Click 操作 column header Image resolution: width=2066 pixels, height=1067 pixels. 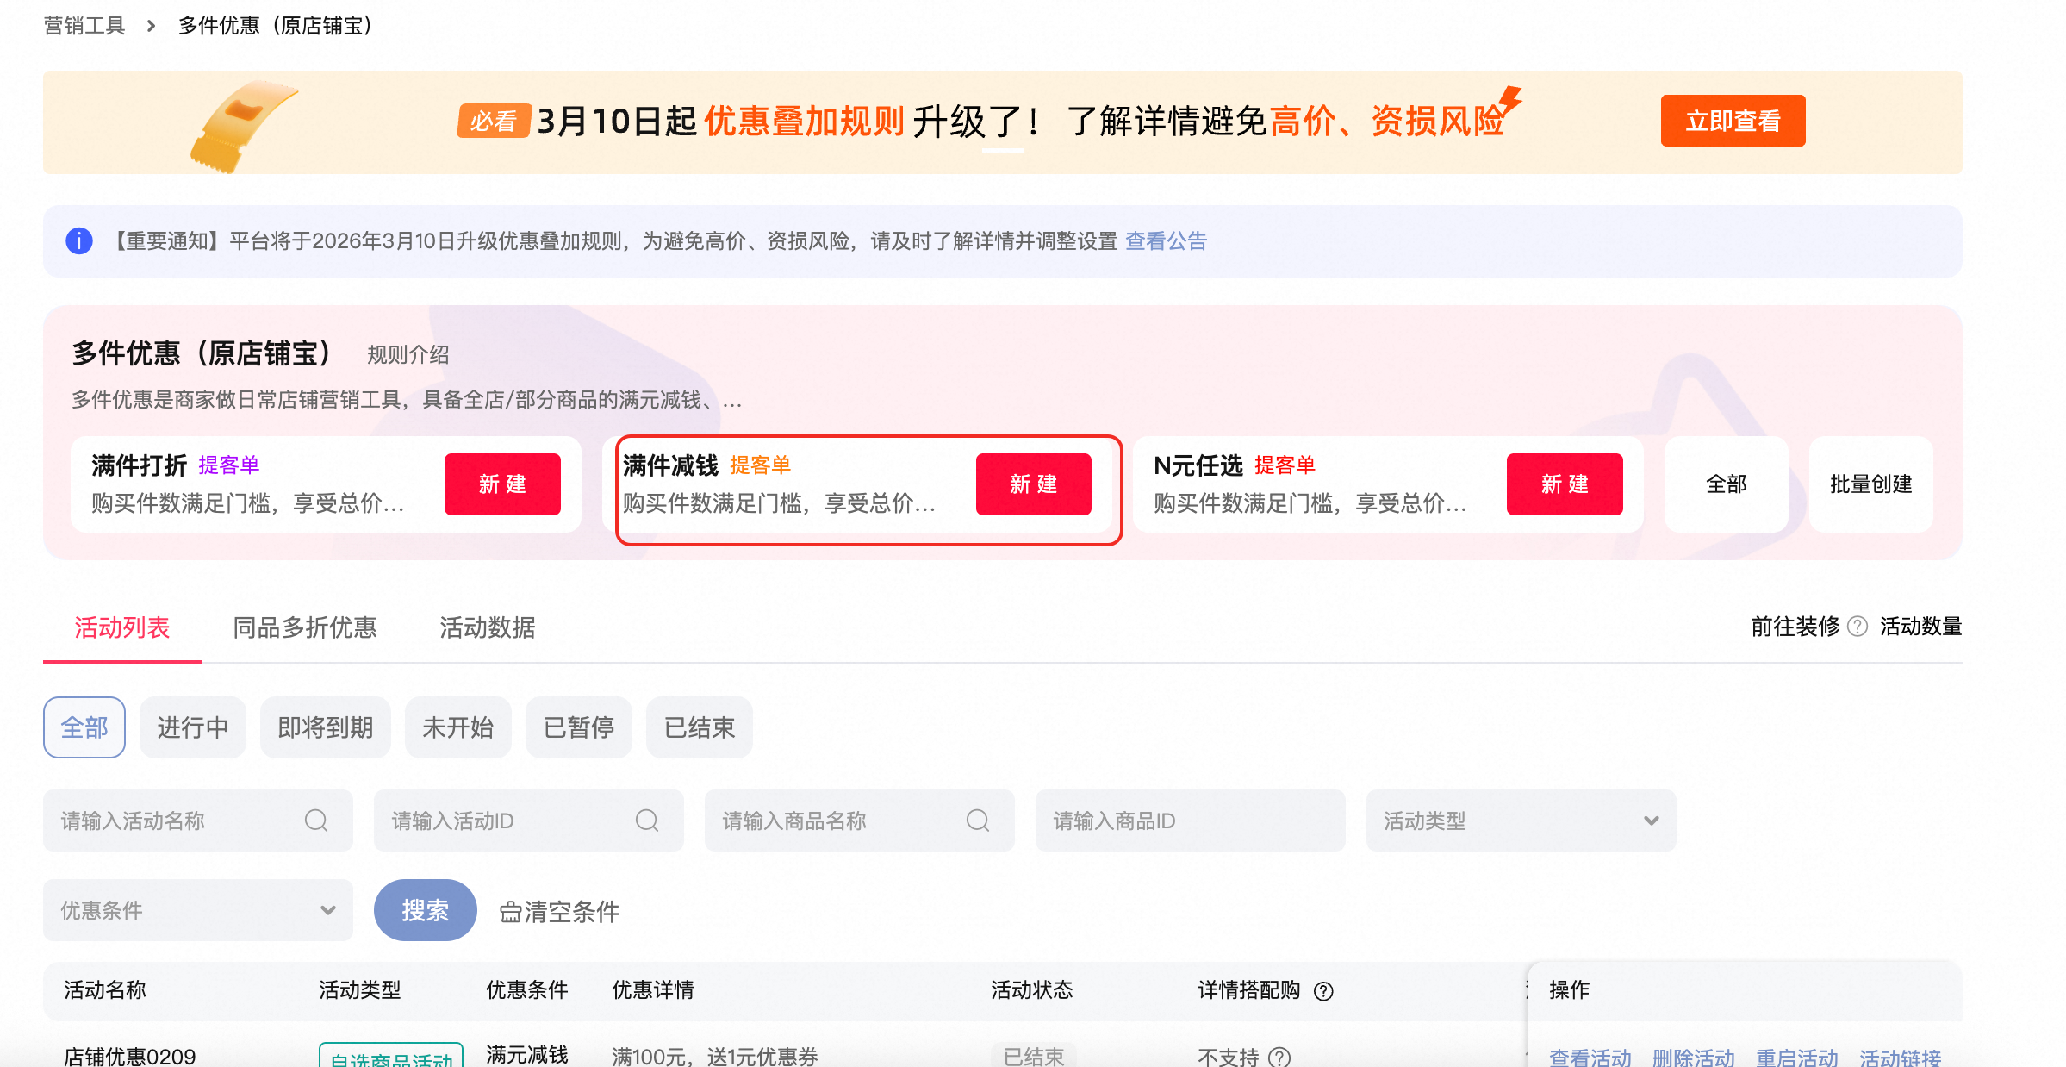pyautogui.click(x=1570, y=990)
